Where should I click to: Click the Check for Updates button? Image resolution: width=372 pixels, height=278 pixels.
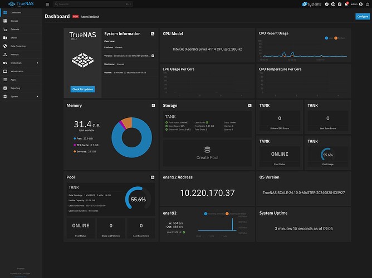pos(82,89)
